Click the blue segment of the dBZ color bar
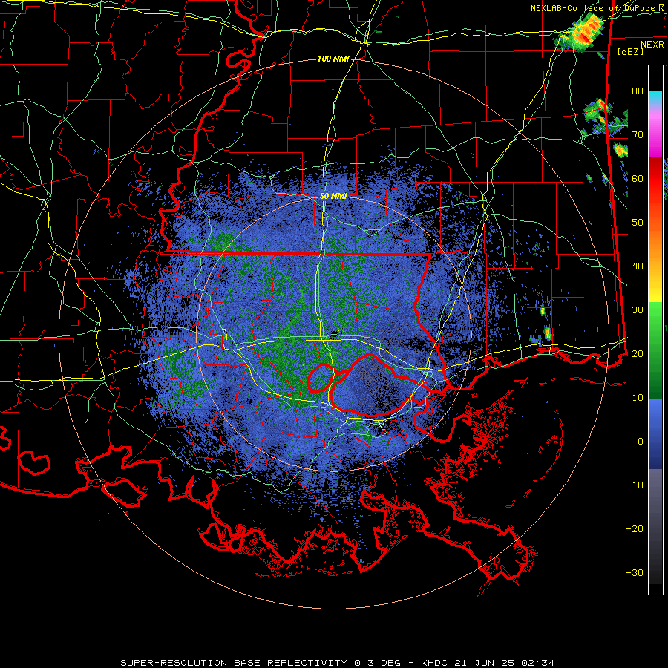The width and height of the screenshot is (668, 668). click(655, 434)
